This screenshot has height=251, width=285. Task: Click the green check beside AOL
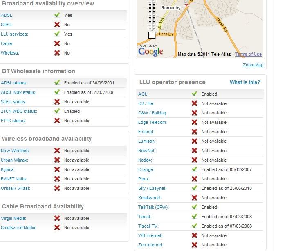pos(195,94)
